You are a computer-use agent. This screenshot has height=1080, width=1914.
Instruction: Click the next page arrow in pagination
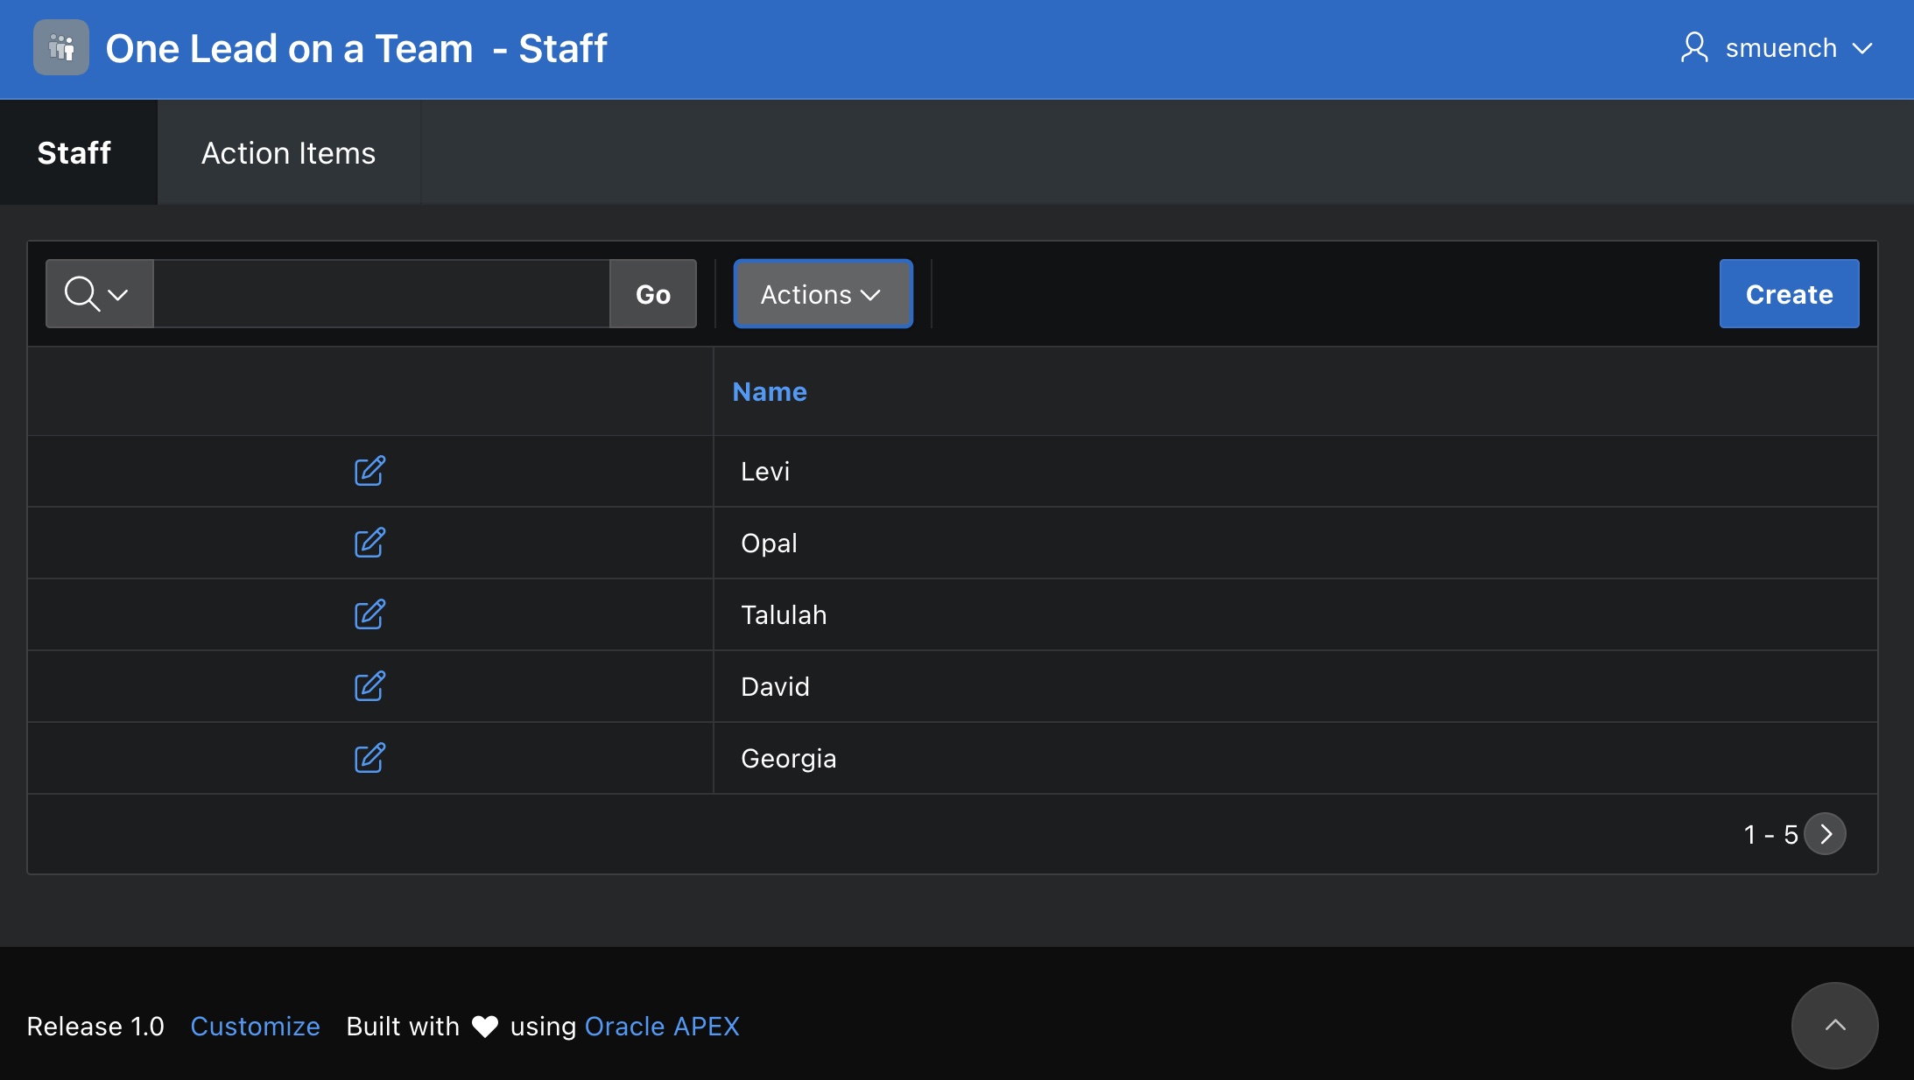1826,834
